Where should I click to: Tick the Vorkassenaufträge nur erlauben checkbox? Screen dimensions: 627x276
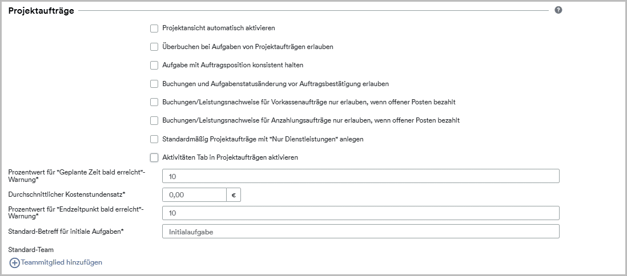154,102
